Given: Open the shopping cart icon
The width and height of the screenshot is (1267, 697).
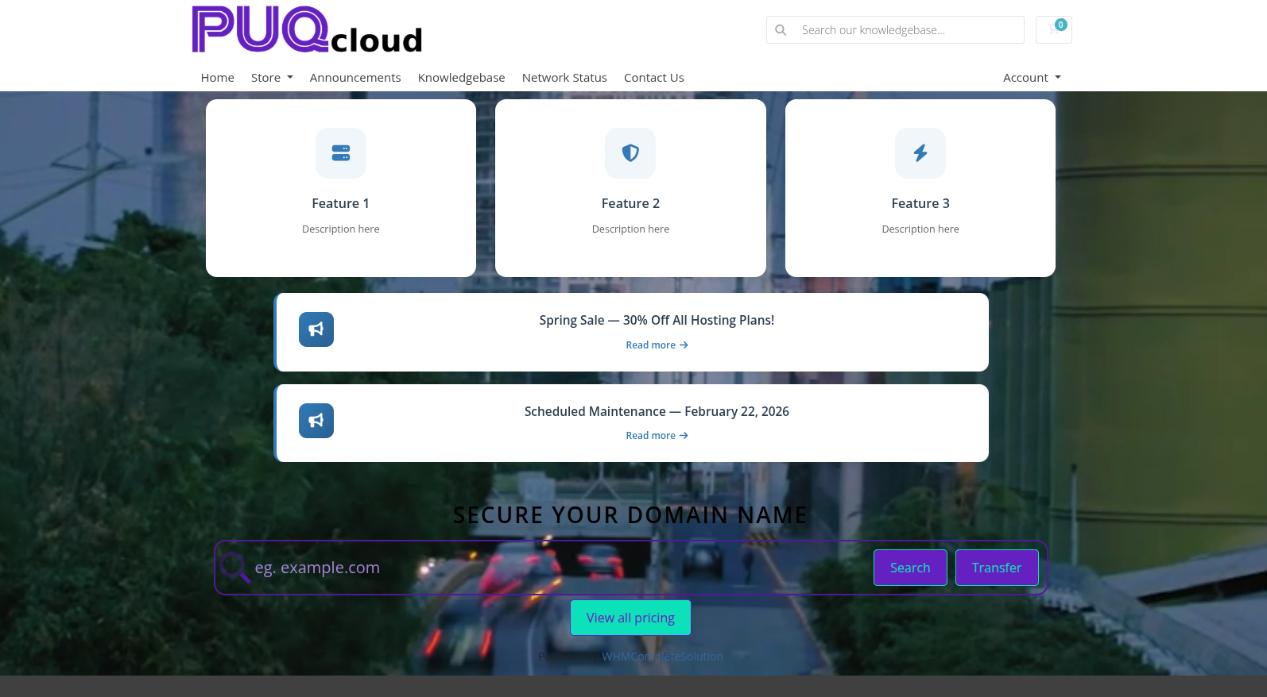Looking at the screenshot, I should pos(1053,29).
